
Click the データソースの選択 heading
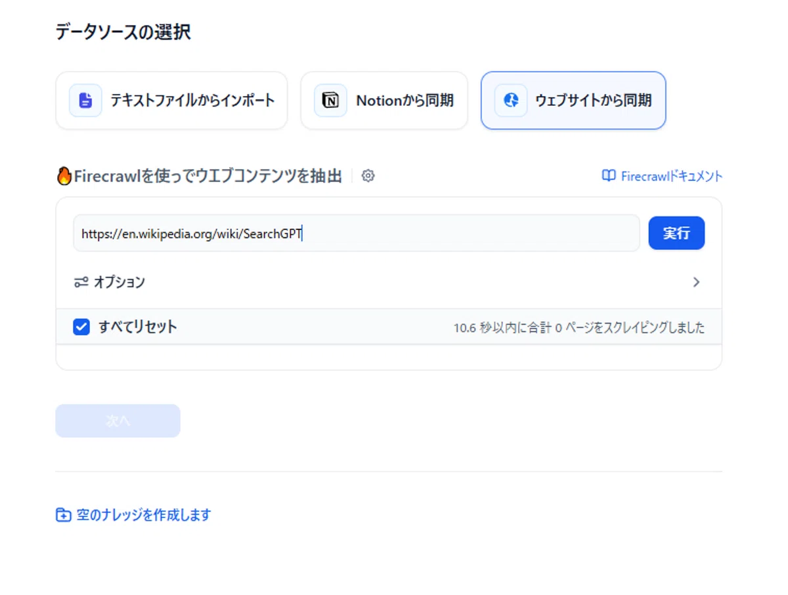(x=123, y=32)
